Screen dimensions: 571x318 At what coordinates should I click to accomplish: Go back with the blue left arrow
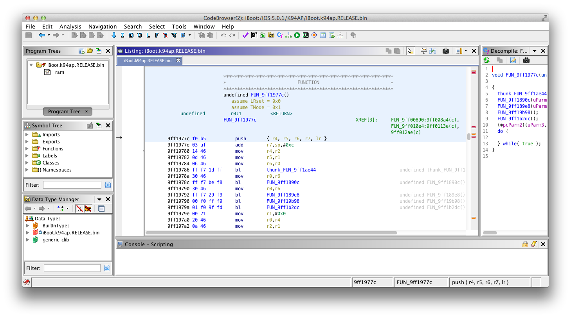coord(42,35)
